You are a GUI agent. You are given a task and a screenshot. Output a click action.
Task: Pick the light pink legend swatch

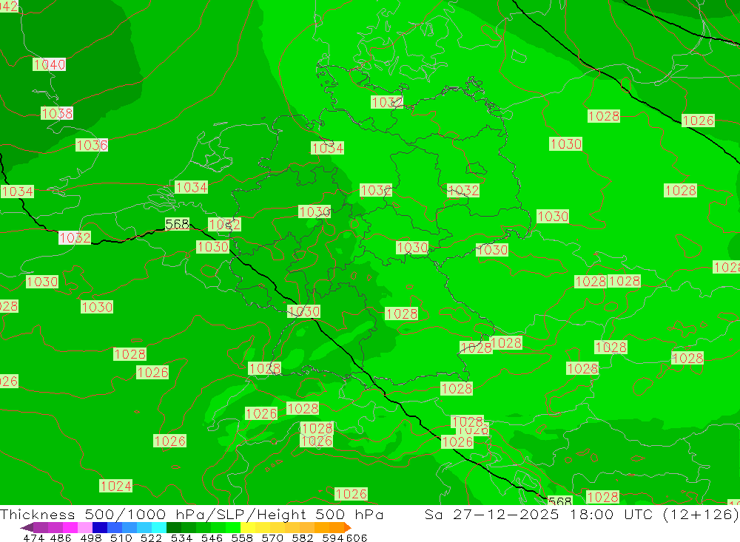85,527
